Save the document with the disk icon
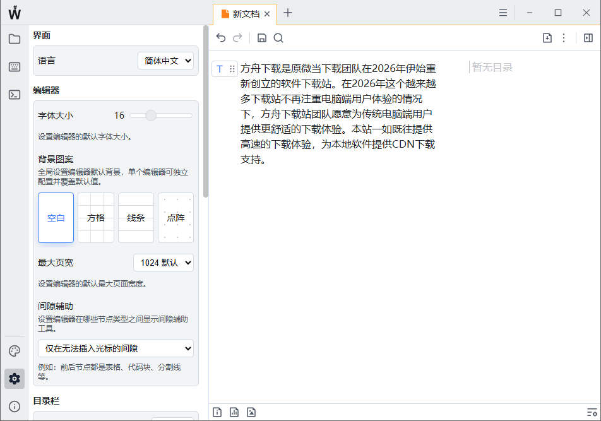The width and height of the screenshot is (601, 421). [x=262, y=38]
